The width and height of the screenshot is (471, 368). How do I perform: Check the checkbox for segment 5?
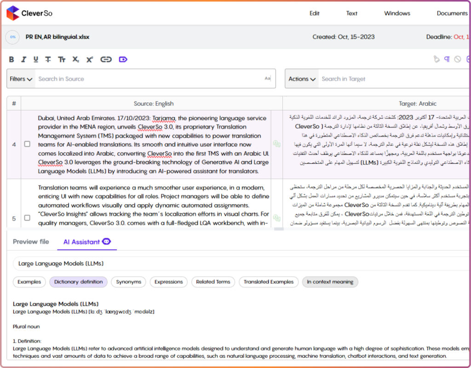click(x=27, y=218)
